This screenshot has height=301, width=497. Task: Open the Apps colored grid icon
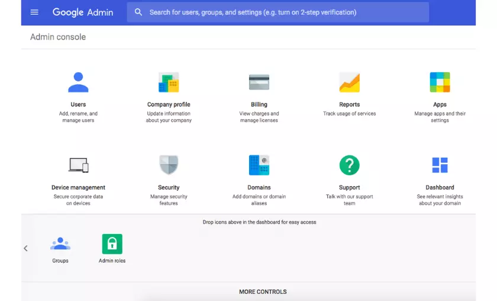440,82
